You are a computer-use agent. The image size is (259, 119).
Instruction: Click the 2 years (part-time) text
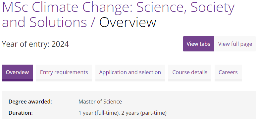pyautogui.click(x=144, y=113)
